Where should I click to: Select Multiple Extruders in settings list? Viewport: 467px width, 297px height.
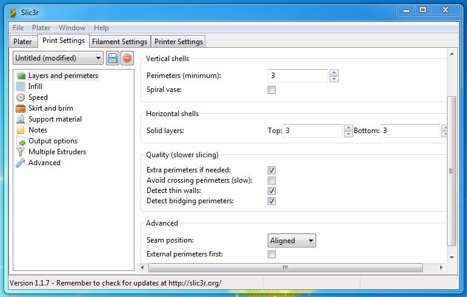point(57,152)
